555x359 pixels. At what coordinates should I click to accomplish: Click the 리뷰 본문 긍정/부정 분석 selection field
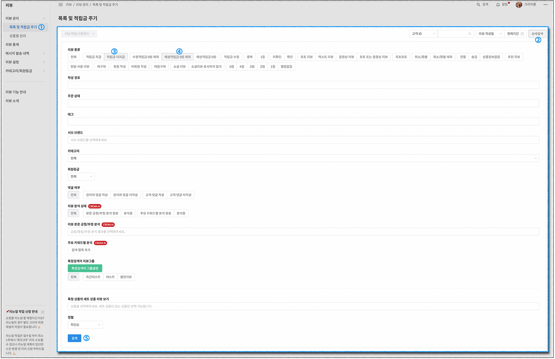coord(304,232)
